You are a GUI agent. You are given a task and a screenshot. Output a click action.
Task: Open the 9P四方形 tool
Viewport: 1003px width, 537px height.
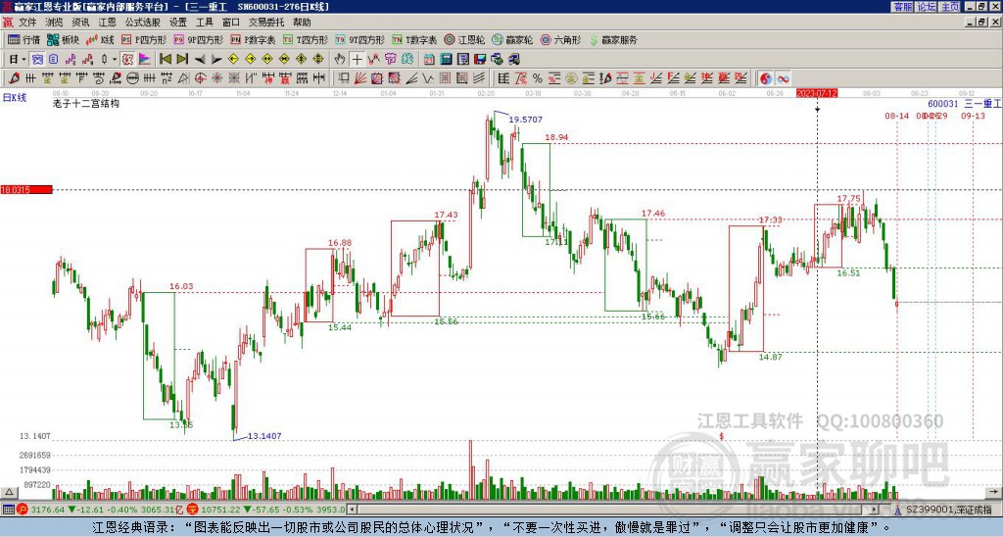(199, 39)
